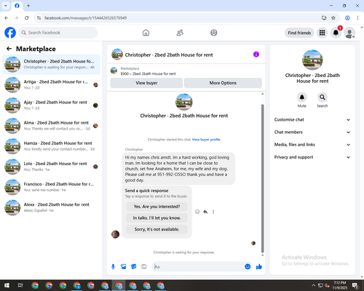Image resolution: width=364 pixels, height=291 pixels.
Task: Open the Windows Start menu
Action: pyautogui.click(x=7, y=285)
